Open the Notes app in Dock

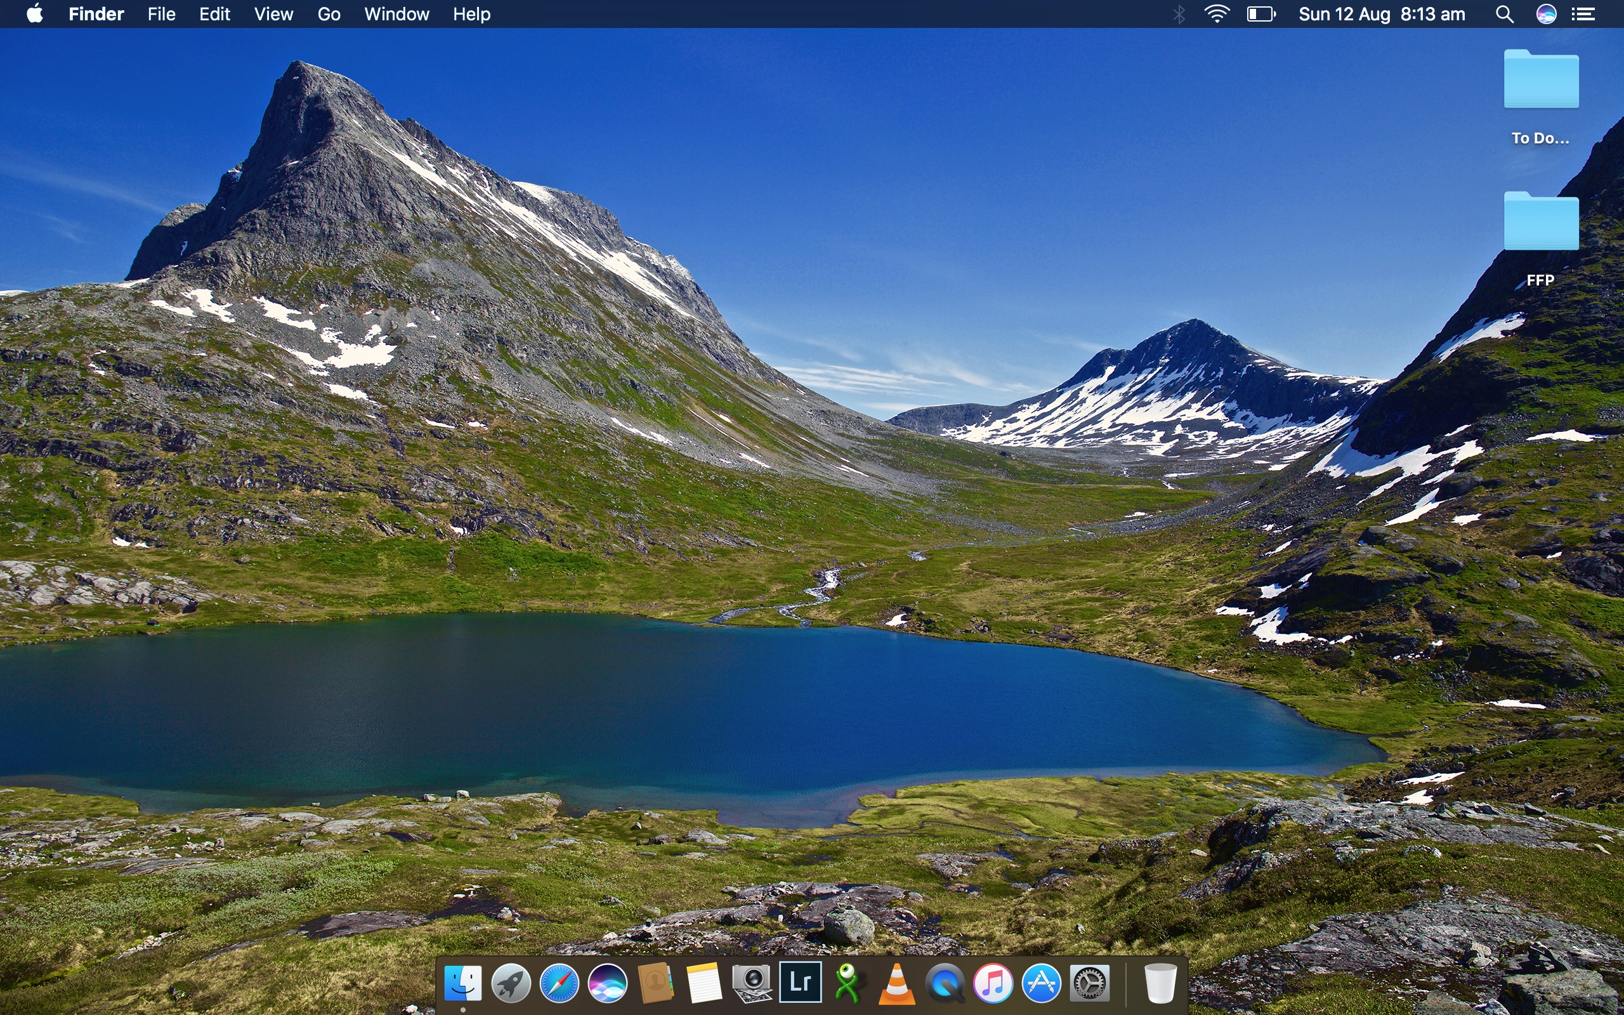tap(704, 983)
